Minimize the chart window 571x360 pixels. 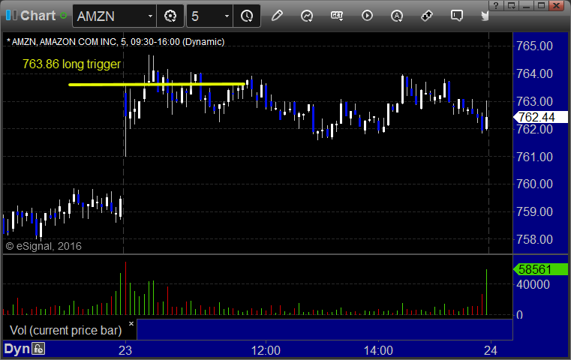(527, 5)
